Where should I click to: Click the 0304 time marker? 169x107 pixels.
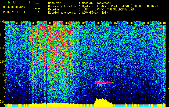point(66,23)
